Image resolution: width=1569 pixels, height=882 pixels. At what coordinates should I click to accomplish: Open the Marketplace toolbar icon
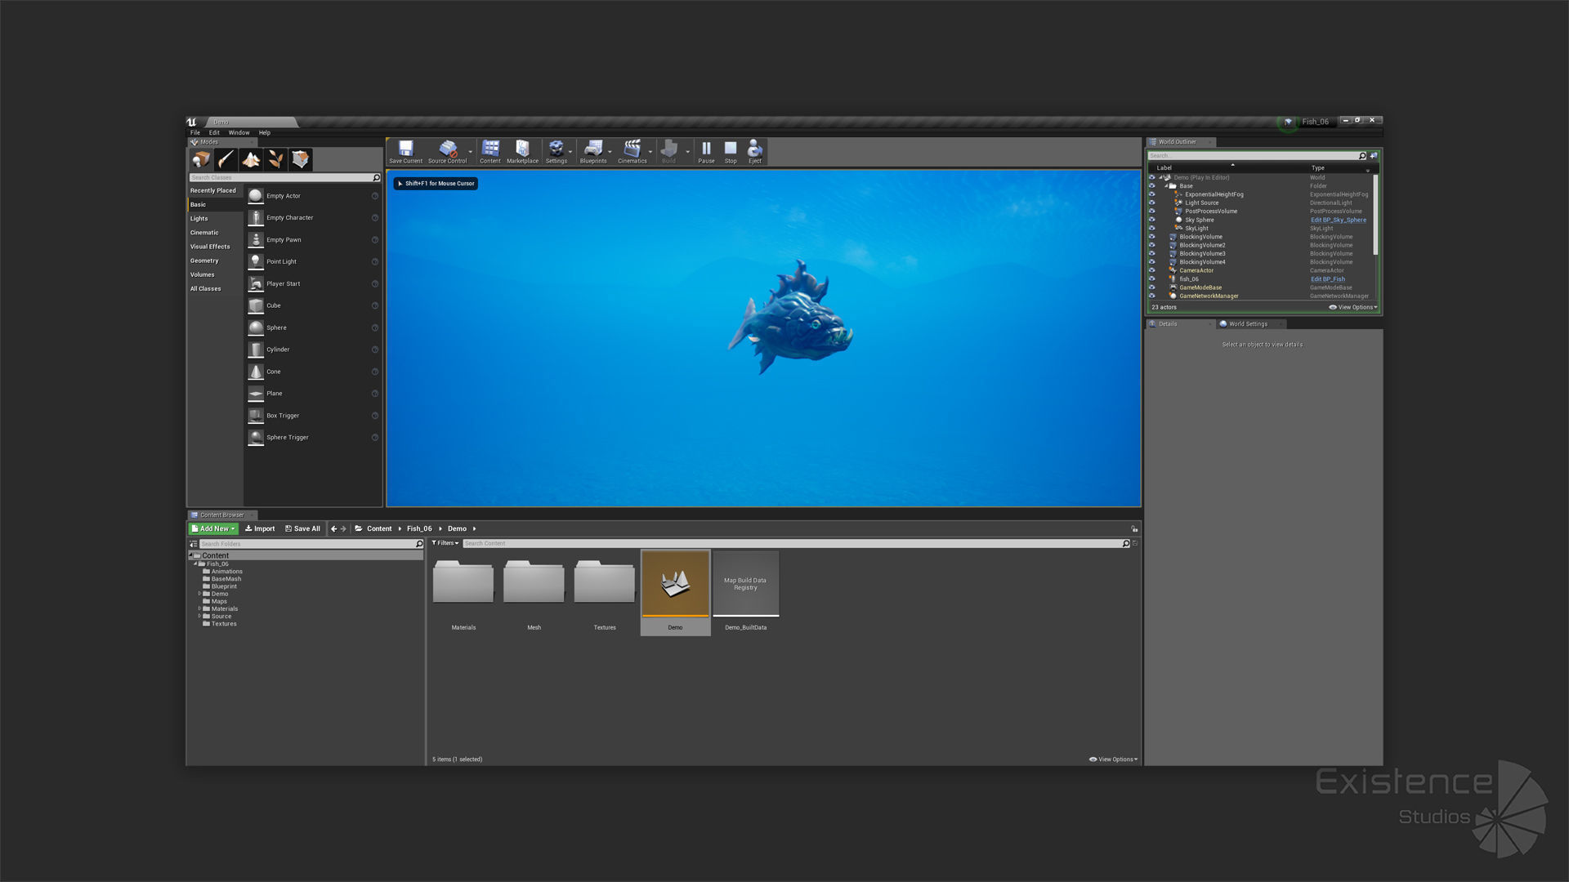[522, 151]
